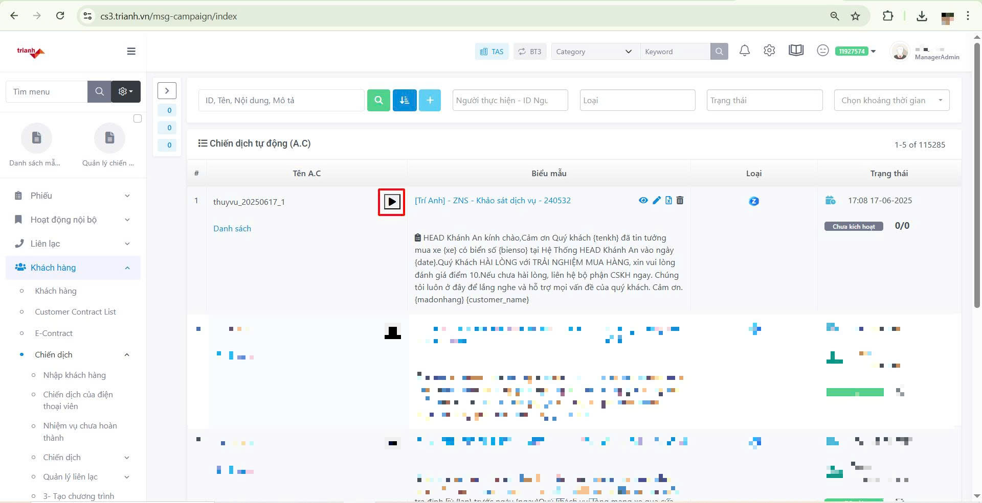Click Người thực hiện filter field
Viewport: 982px width, 503px height.
point(510,100)
